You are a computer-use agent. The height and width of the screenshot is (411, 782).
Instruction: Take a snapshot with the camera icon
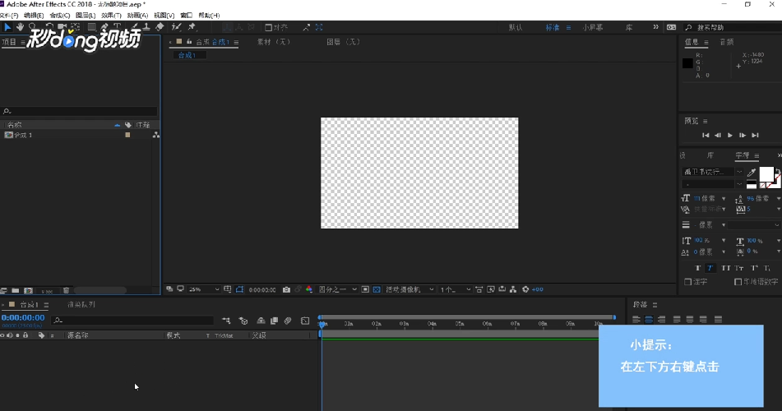coord(286,289)
